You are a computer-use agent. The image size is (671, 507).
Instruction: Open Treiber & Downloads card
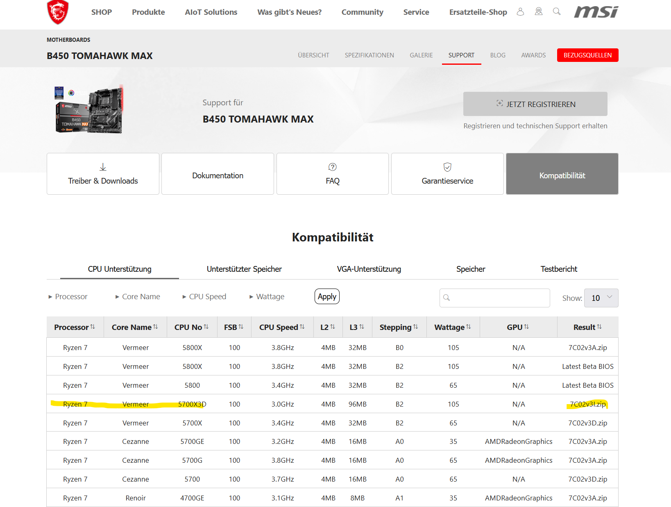pos(103,174)
